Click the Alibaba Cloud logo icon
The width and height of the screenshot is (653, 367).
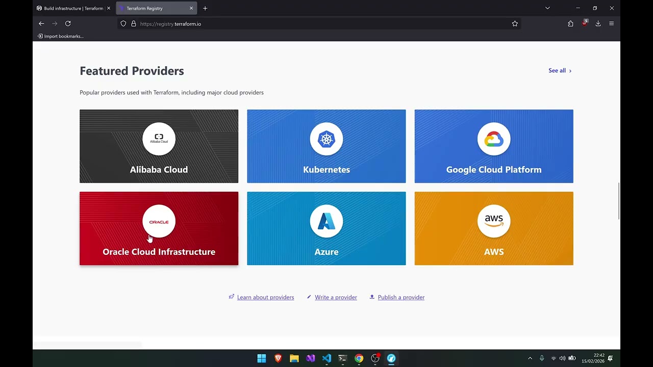pyautogui.click(x=159, y=139)
